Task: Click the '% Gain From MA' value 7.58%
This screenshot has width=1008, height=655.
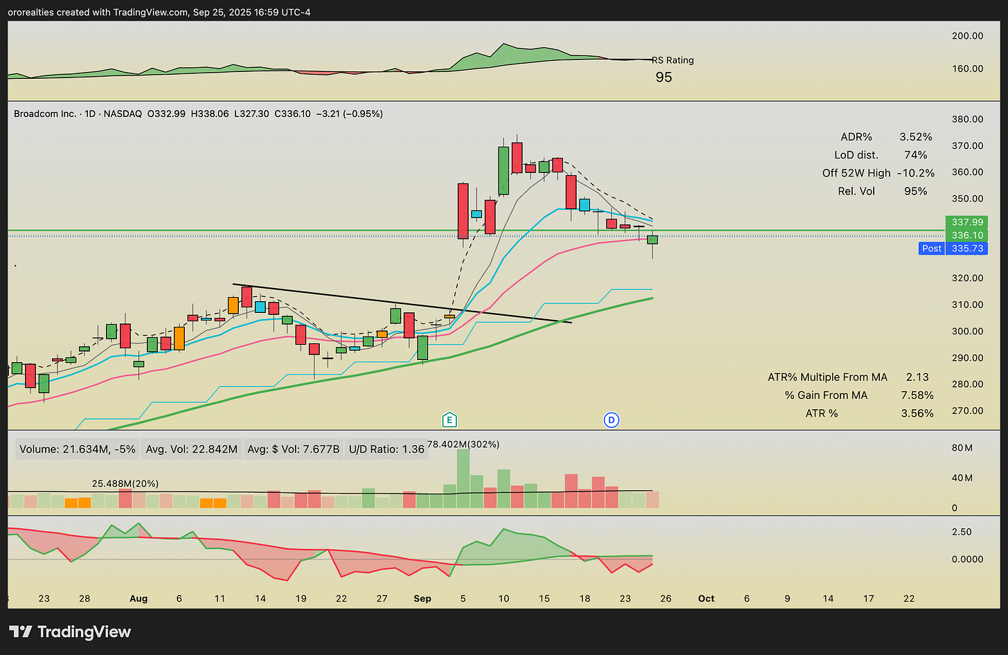Action: 917,395
